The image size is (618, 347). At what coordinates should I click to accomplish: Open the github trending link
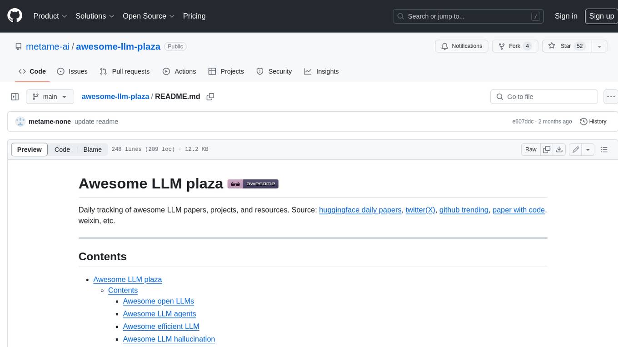464,210
